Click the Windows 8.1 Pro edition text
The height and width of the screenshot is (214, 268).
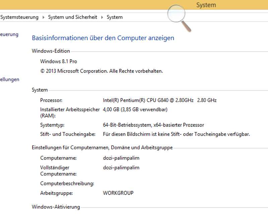click(59, 62)
